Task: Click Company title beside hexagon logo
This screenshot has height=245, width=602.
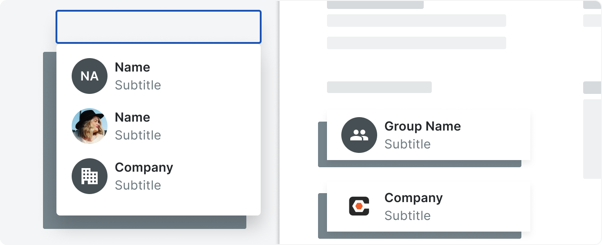Action: tap(413, 198)
